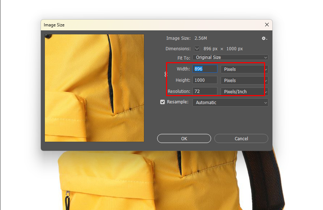Screen dimensions: 323x210
Task: Click the Resolution label text
Action: click(179, 91)
